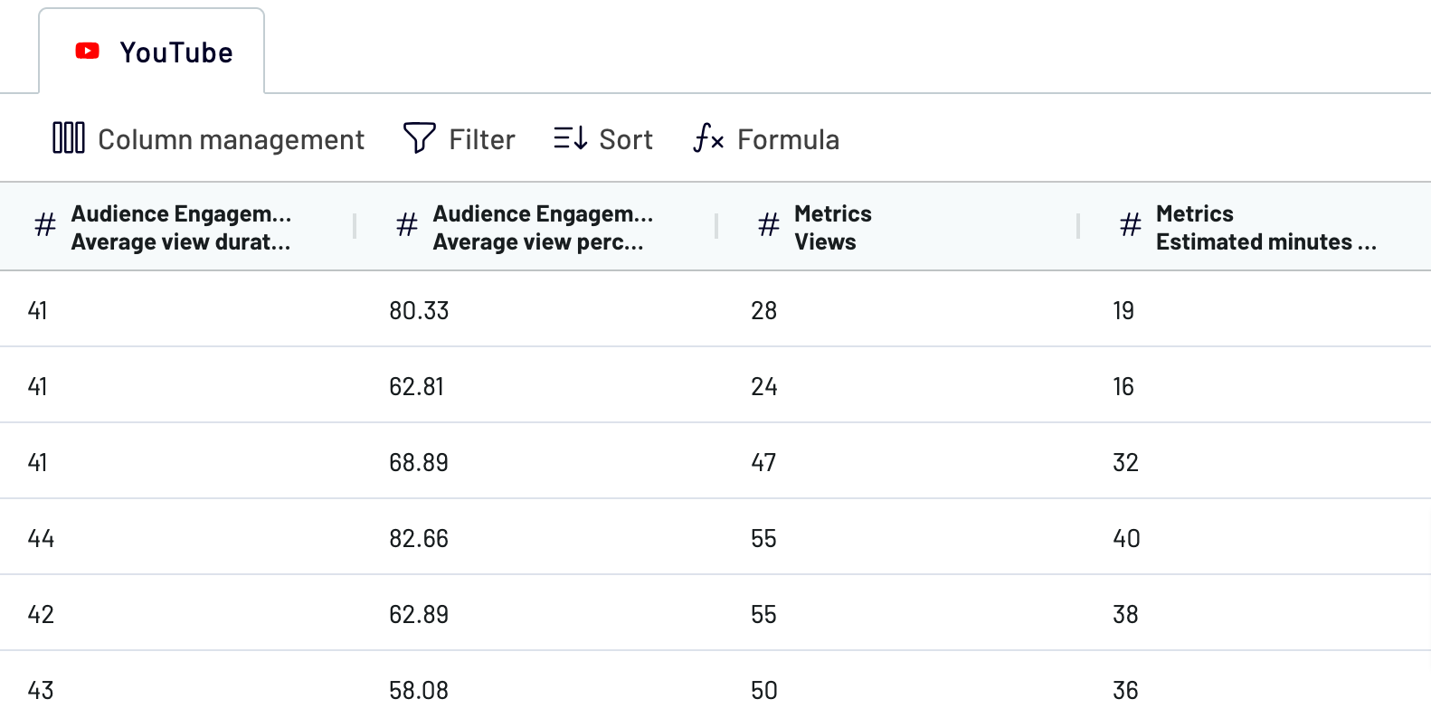The width and height of the screenshot is (1431, 718).
Task: Click the cell with value 80.33
Action: (x=419, y=310)
